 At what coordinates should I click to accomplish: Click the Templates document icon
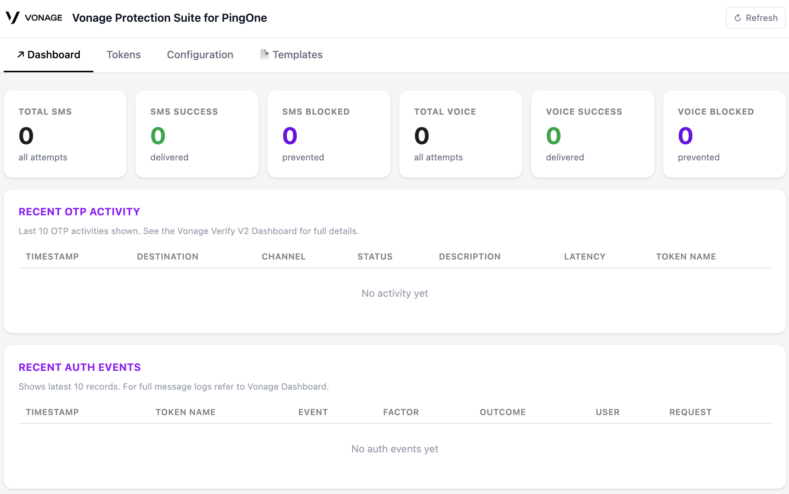(x=264, y=54)
